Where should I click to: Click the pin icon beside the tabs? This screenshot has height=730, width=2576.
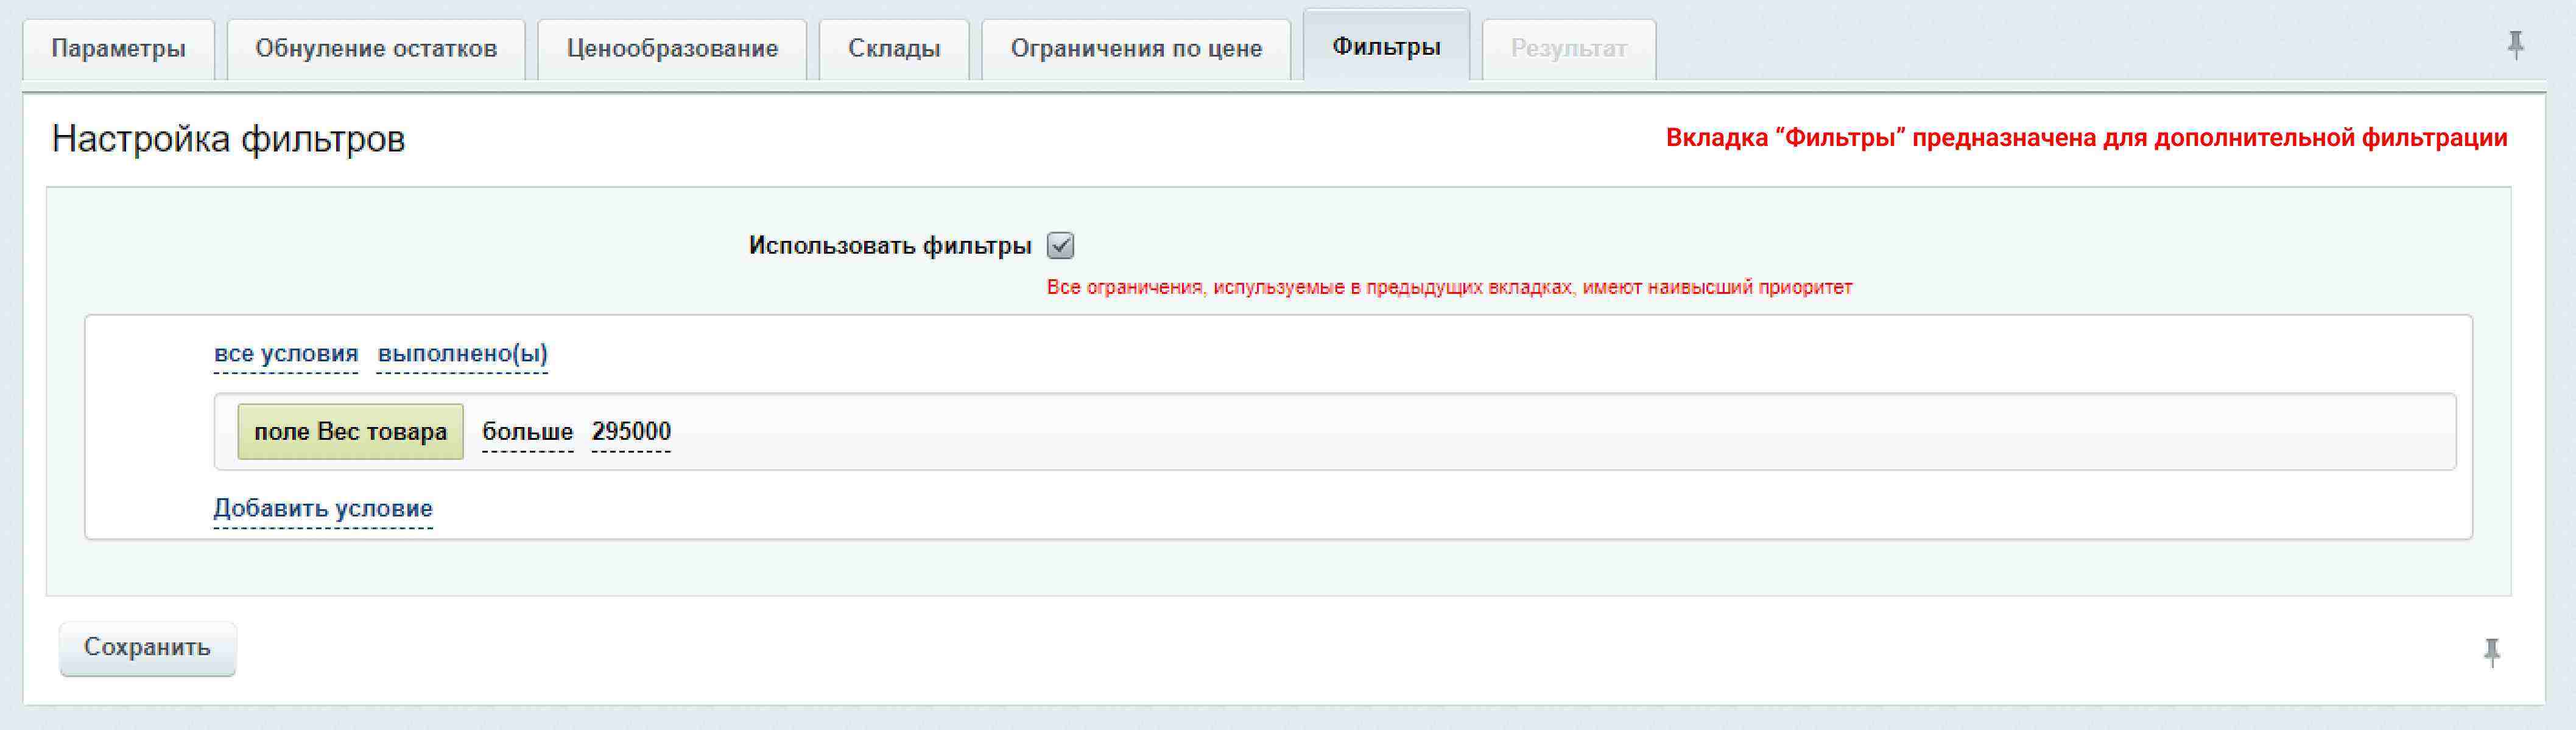2516,46
